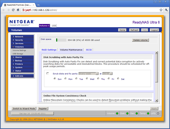
Task: Switch to the RAID Settings tab
Action: 49,50
